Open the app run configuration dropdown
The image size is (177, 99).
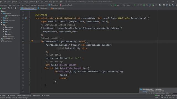tap(118, 5)
